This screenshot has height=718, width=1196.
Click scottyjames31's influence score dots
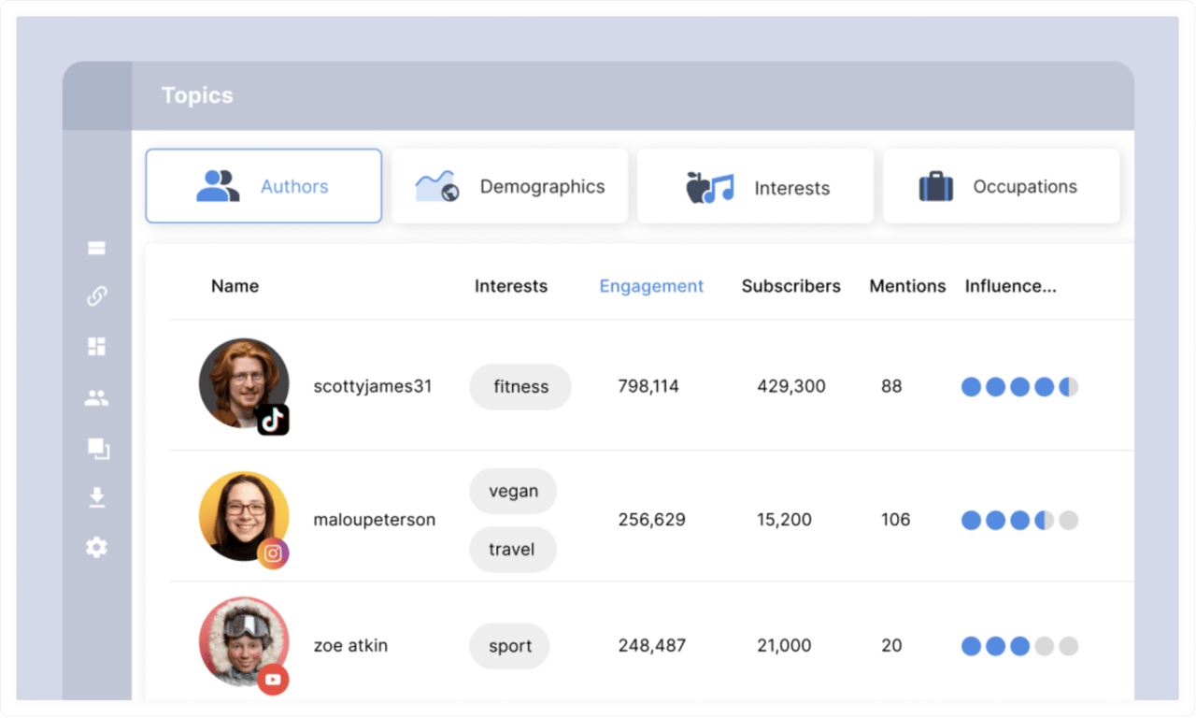click(1019, 386)
